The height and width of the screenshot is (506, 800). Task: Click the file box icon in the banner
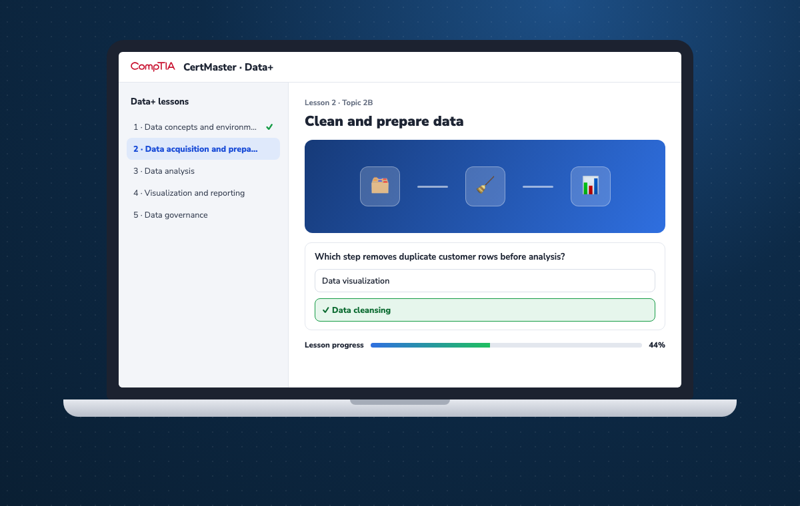click(x=380, y=186)
